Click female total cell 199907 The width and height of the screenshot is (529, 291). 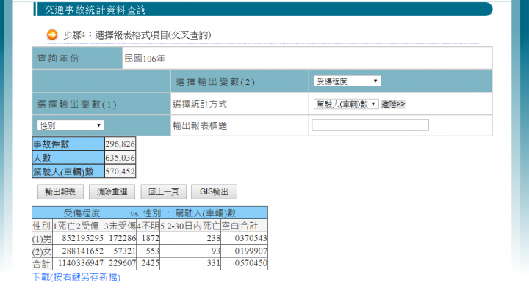click(253, 251)
